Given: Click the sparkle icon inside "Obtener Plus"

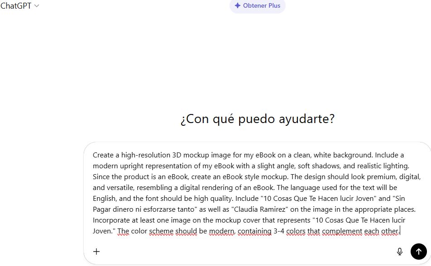Looking at the screenshot, I should pyautogui.click(x=238, y=6).
